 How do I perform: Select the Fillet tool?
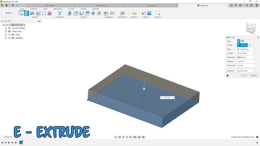click(76, 13)
